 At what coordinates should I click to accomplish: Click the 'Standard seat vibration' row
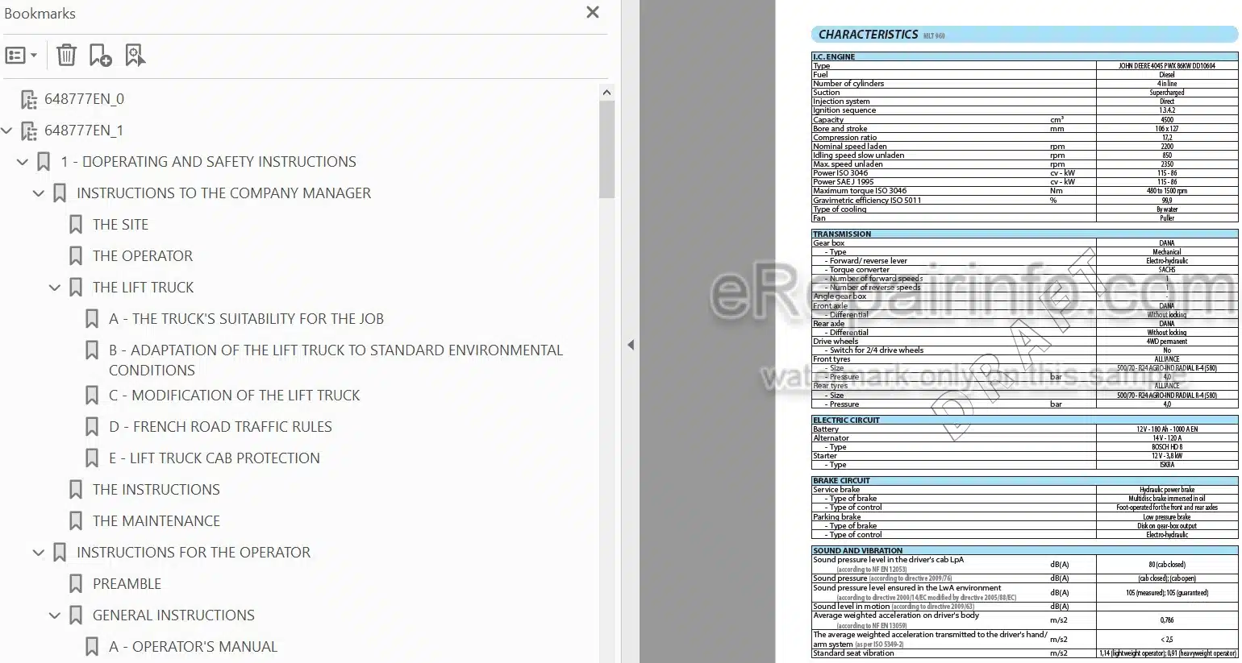pyautogui.click(x=1024, y=653)
